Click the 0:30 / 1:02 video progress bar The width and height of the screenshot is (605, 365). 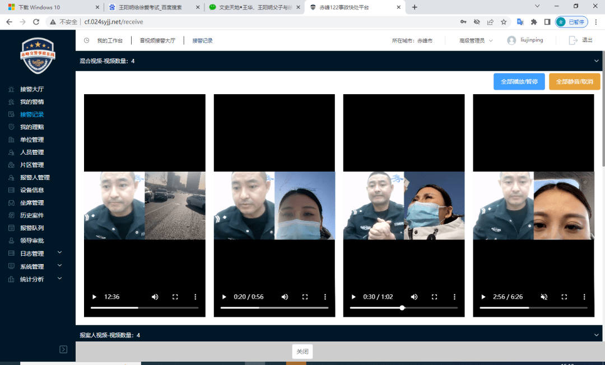pos(404,308)
